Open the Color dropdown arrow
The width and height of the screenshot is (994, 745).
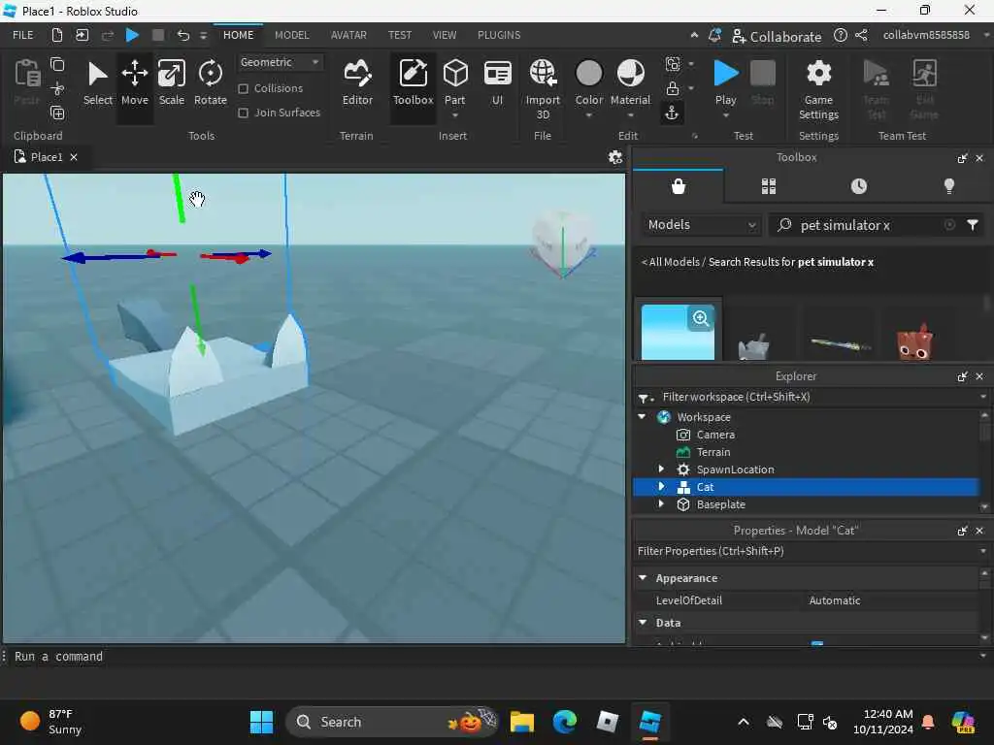pyautogui.click(x=589, y=115)
